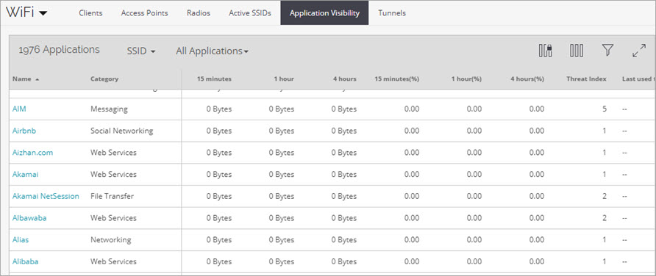Open the column lock settings icon

[x=545, y=51]
